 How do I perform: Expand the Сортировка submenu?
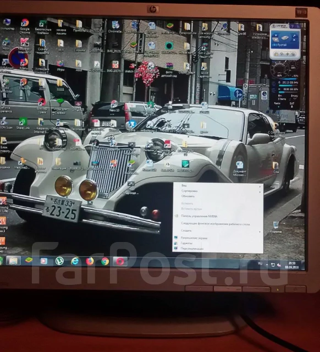pos(218,191)
